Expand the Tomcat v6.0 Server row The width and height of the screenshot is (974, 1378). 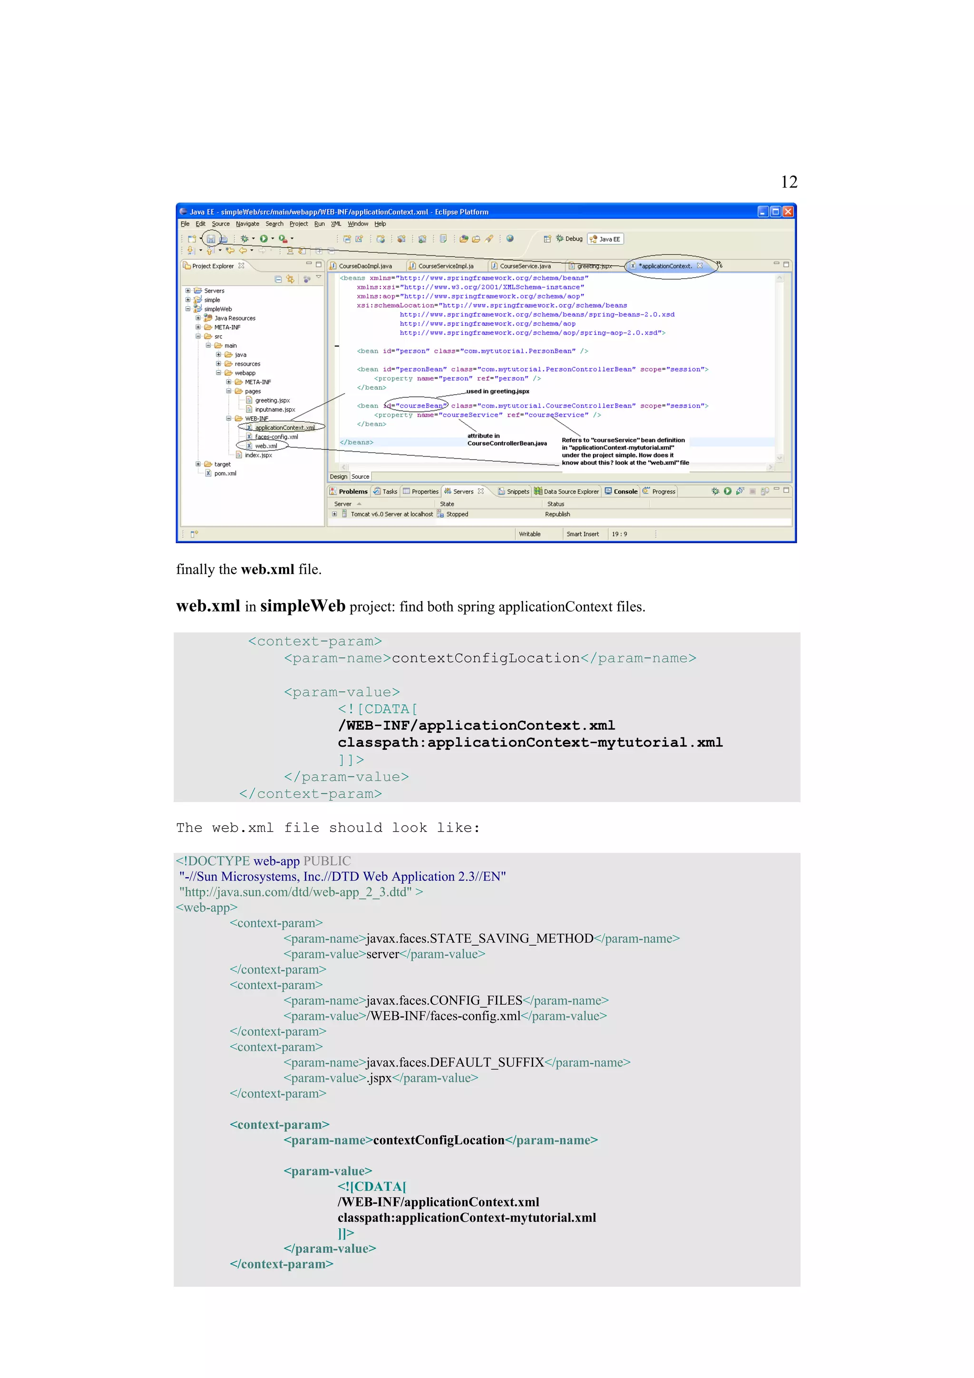tap(334, 514)
